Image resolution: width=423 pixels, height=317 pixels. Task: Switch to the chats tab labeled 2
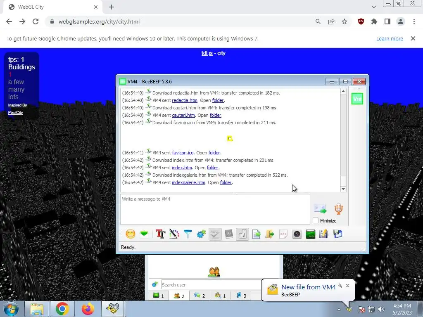(x=200, y=296)
